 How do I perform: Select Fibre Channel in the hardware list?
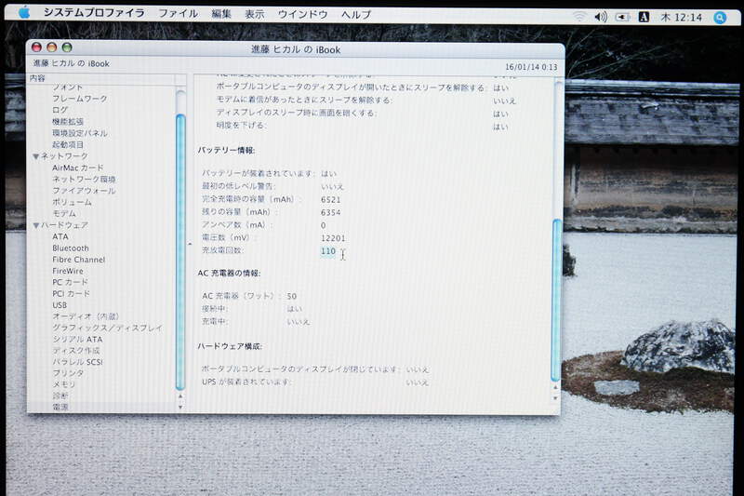pyautogui.click(x=79, y=259)
